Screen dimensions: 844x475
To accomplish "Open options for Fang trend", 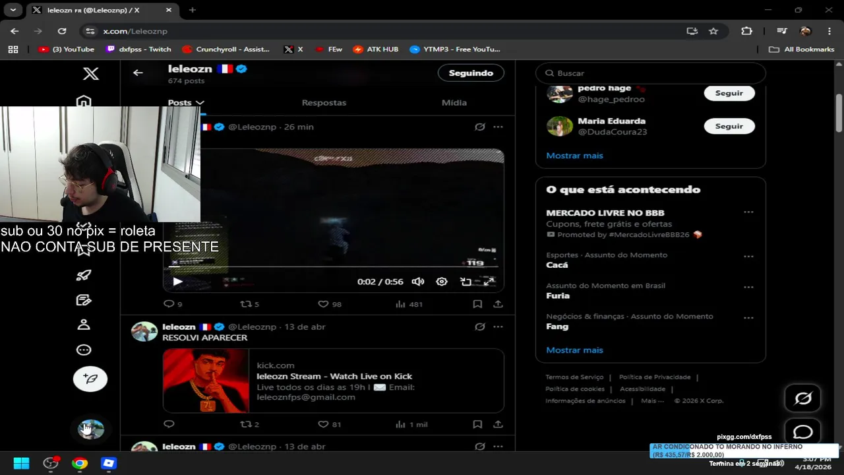I will tap(748, 318).
